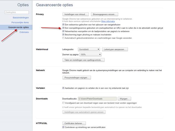The image size is (175, 131).
Task: Click the Browsegegevens wissen button
Action: pyautogui.click(x=105, y=14)
